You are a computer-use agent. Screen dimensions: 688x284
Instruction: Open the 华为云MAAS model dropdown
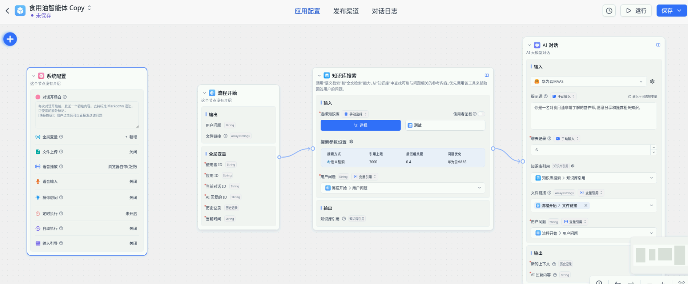(x=589, y=81)
